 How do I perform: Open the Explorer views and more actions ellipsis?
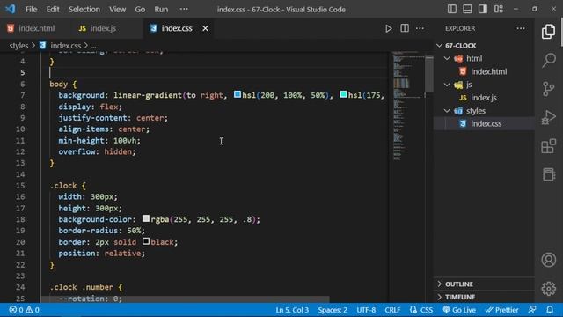(x=521, y=28)
